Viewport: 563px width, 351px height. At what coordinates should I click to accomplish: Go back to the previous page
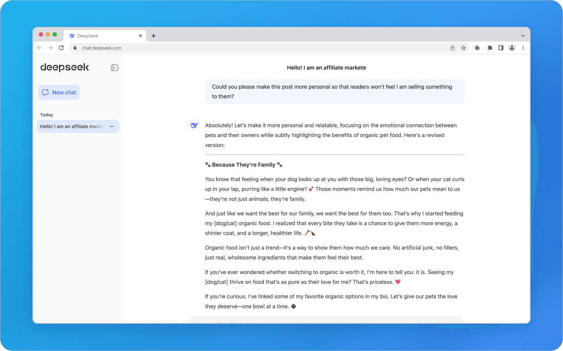click(x=39, y=48)
